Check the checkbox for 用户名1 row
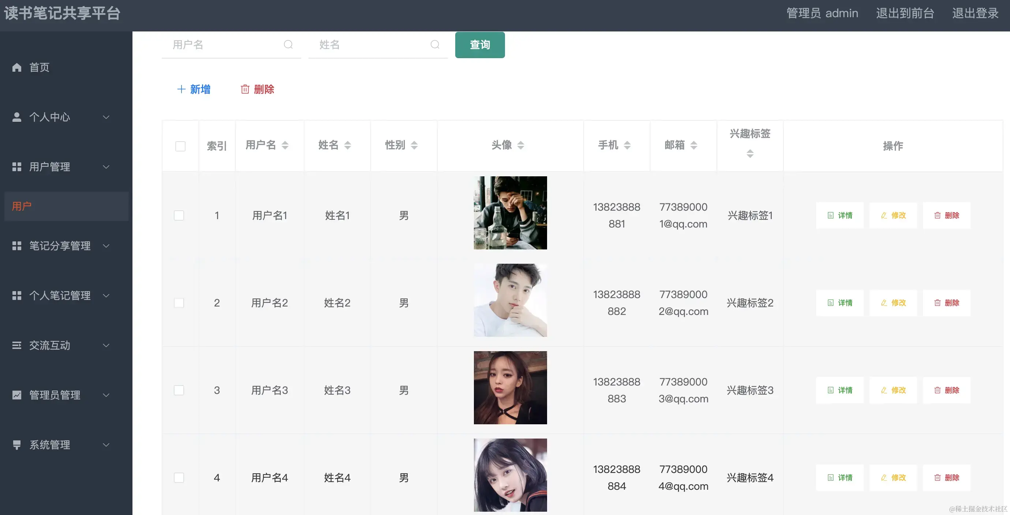1010x515 pixels. [179, 215]
